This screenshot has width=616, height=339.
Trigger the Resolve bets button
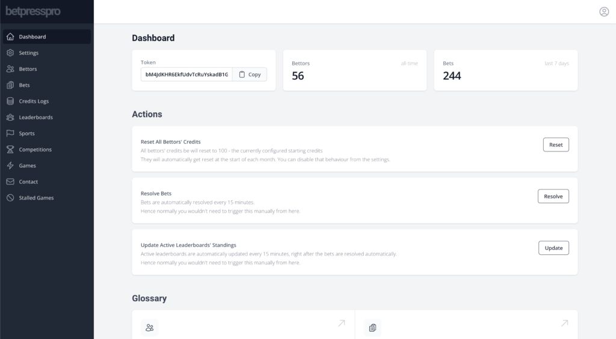553,196
